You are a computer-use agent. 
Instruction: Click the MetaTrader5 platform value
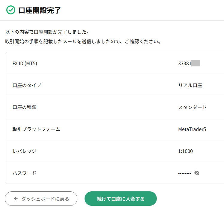coord(192,129)
